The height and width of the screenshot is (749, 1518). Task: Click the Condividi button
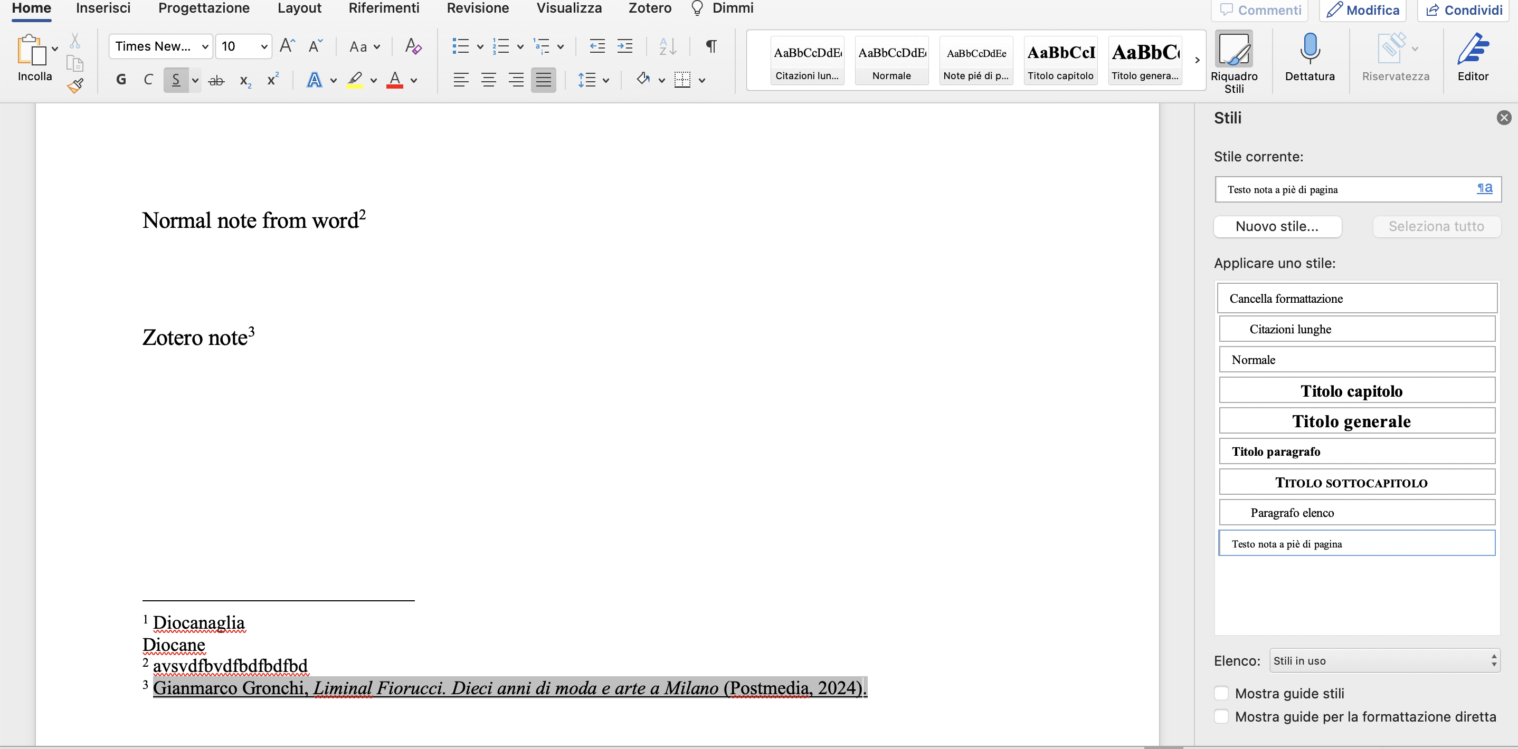pos(1464,10)
